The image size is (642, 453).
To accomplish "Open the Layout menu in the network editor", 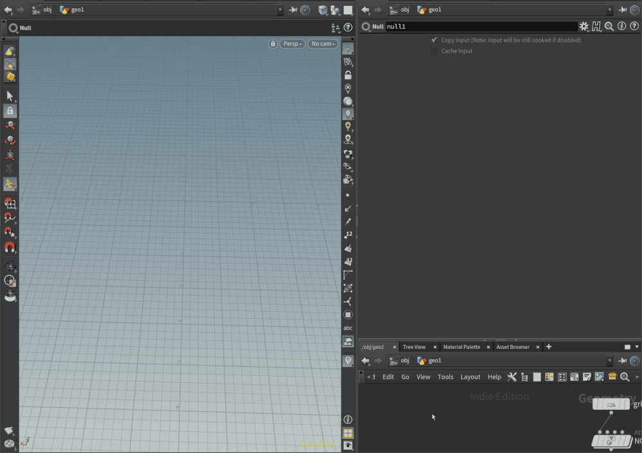I will click(470, 377).
